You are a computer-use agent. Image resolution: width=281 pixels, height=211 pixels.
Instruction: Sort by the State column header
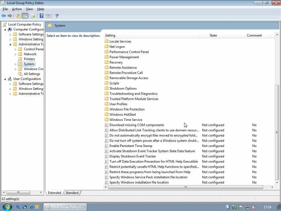(213, 35)
